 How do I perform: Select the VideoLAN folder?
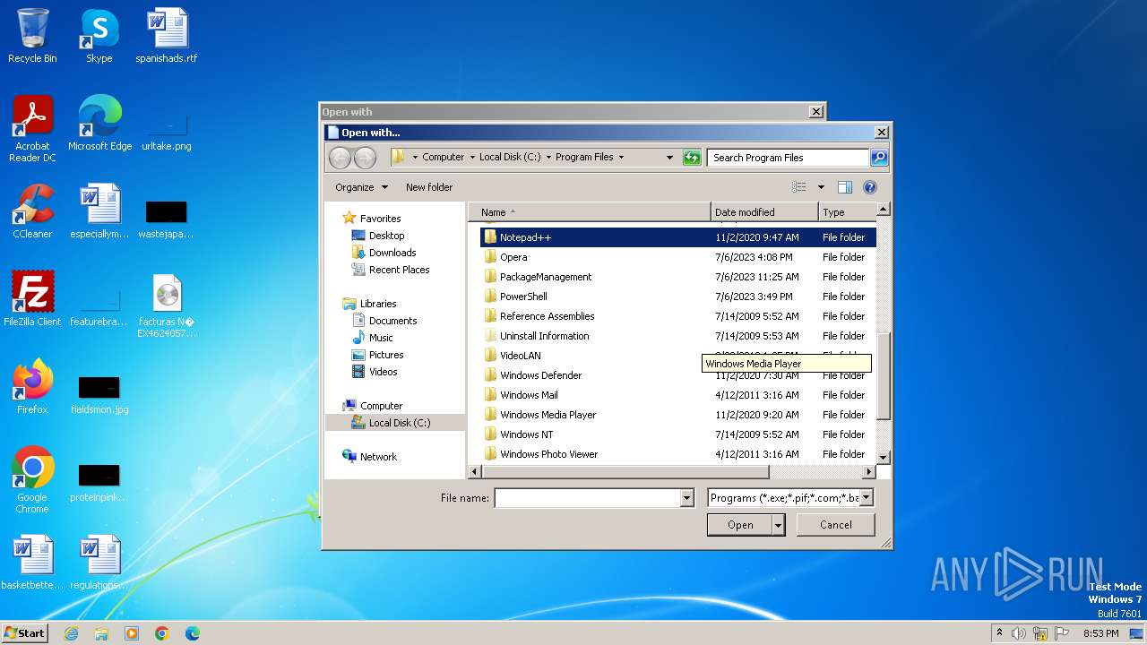point(677,356)
